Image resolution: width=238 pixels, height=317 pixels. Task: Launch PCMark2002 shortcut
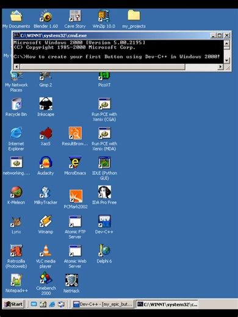click(76, 199)
